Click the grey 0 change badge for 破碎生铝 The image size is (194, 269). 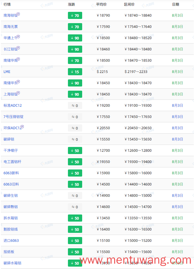pos(75,196)
